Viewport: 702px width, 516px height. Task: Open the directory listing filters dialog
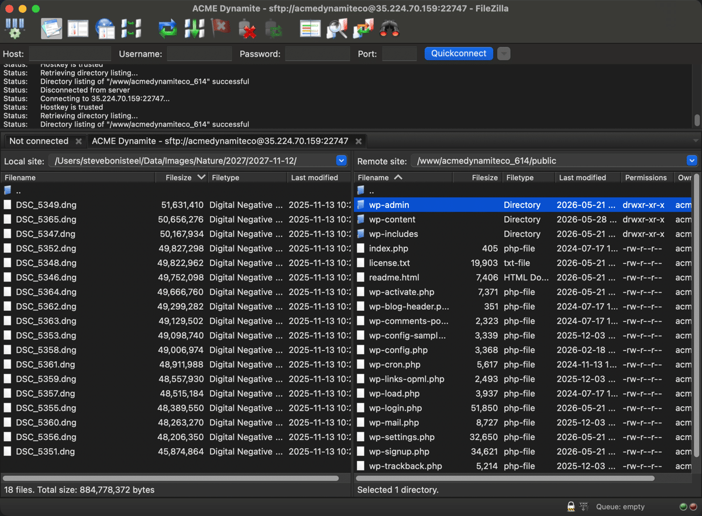pyautogui.click(x=310, y=28)
